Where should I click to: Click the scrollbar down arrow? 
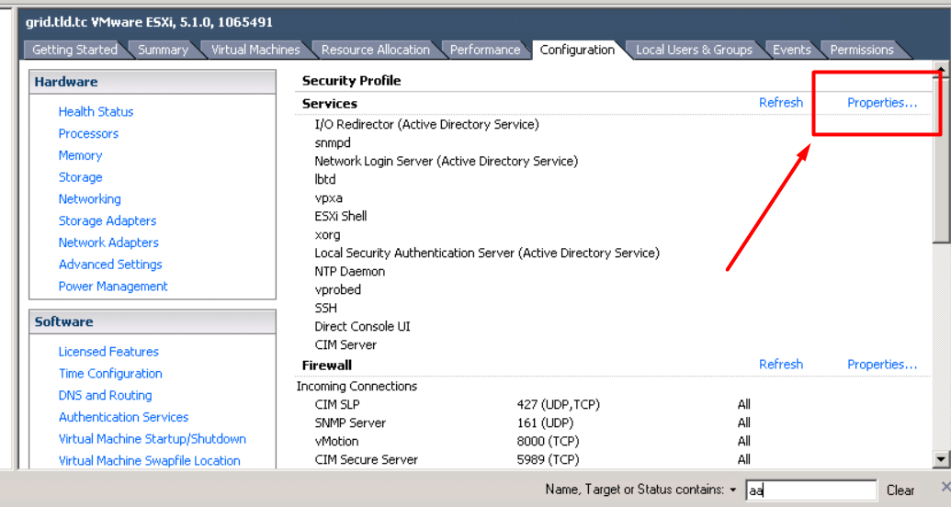pos(941,459)
